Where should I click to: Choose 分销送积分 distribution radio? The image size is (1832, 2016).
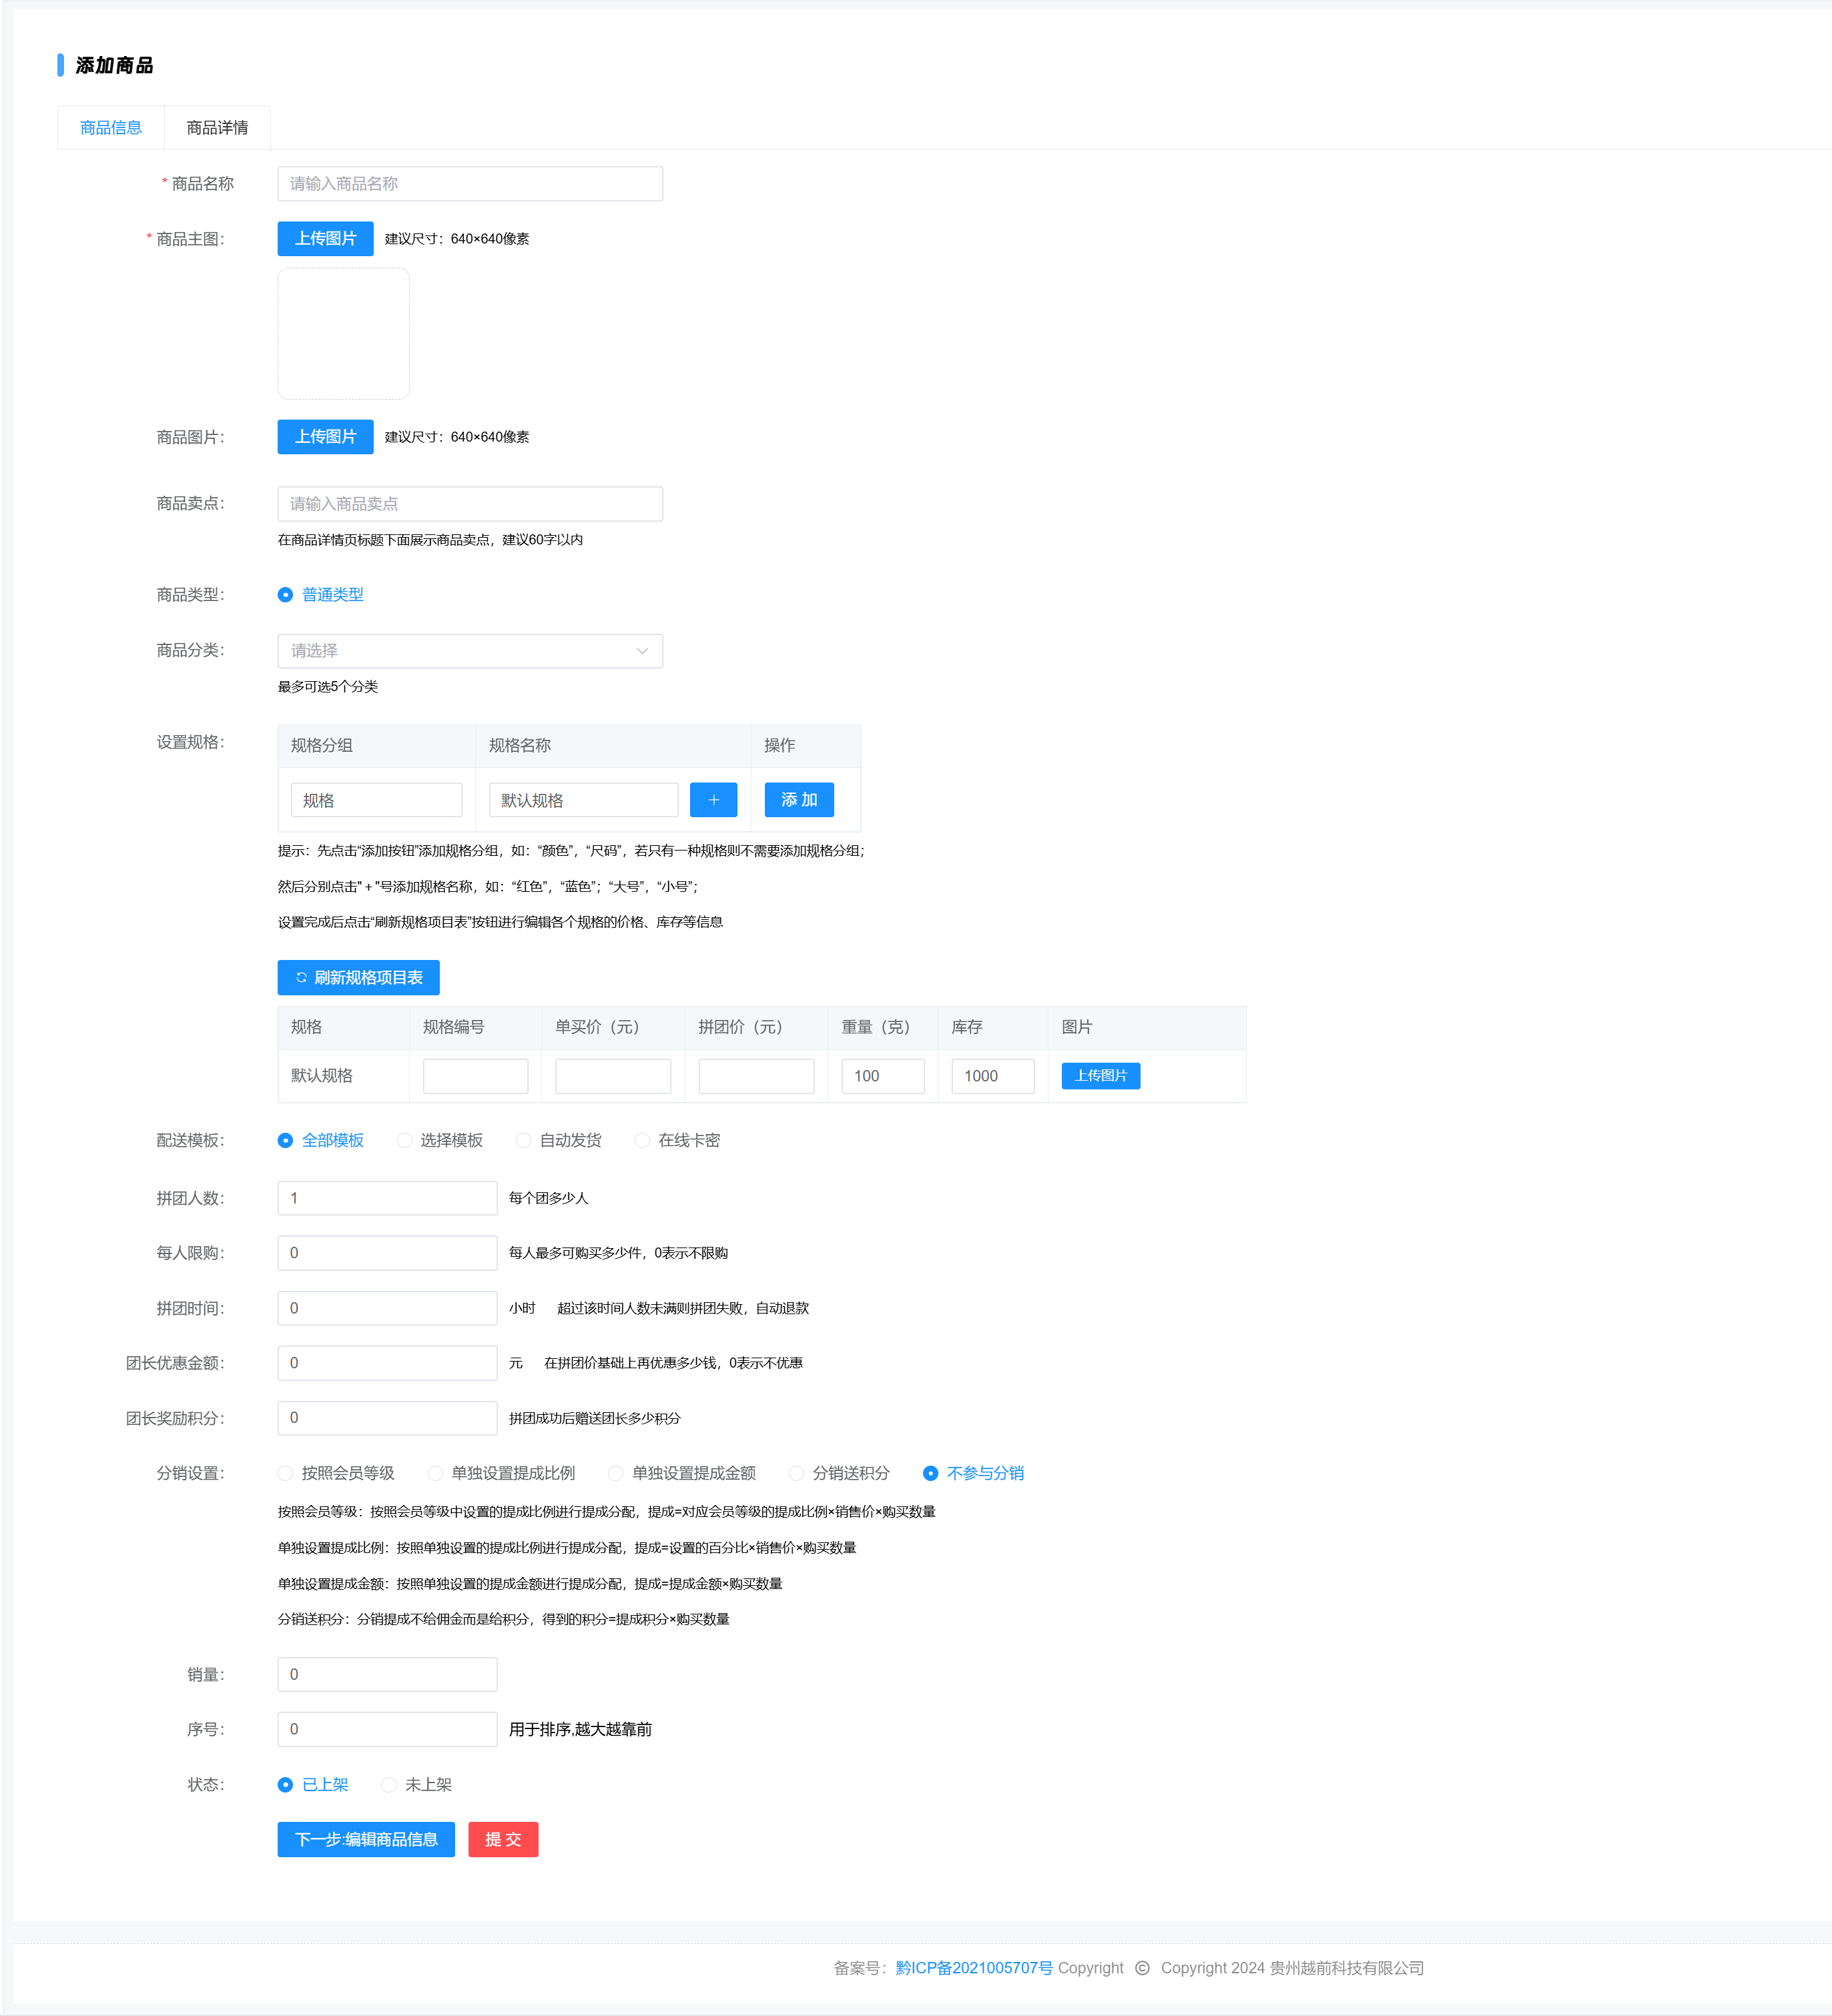(796, 1473)
